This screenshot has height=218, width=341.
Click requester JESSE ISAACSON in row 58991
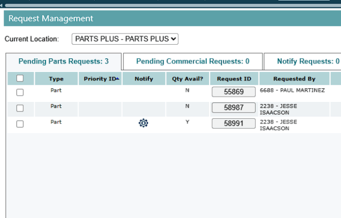278,125
